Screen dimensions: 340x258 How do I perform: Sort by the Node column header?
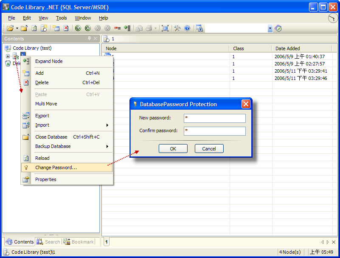click(x=166, y=48)
